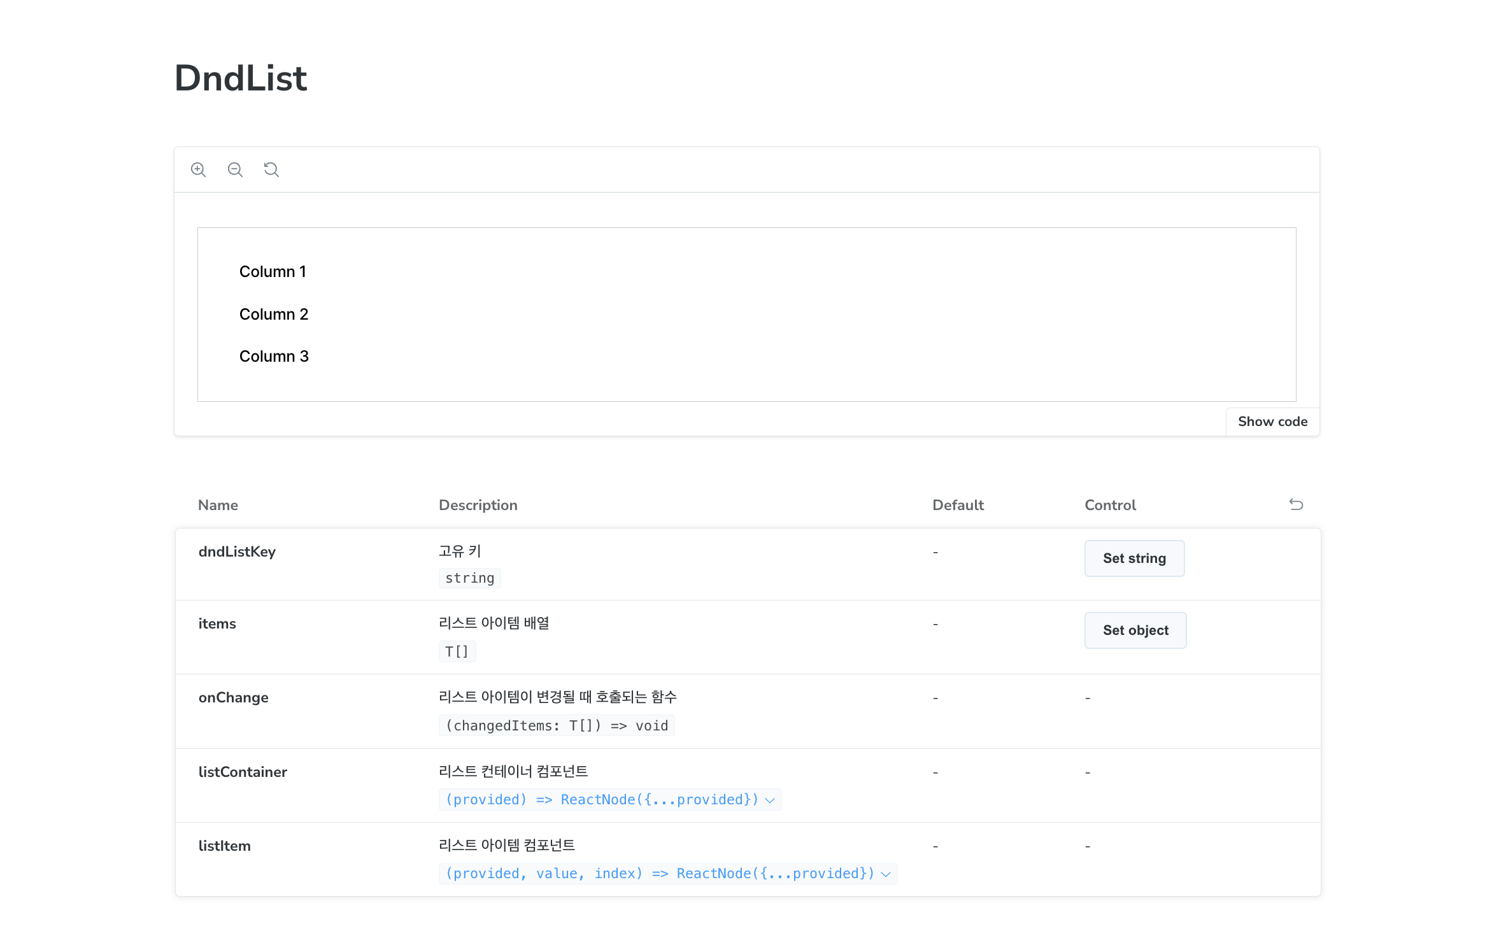Click the Control column header
The height and width of the screenshot is (931, 1485).
click(1110, 504)
